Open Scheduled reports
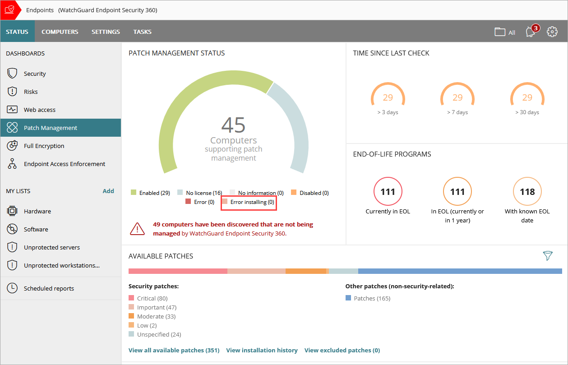This screenshot has height=365, width=568. 60,288
